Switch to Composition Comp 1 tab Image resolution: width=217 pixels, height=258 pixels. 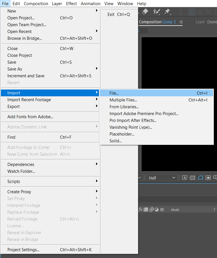point(157,22)
